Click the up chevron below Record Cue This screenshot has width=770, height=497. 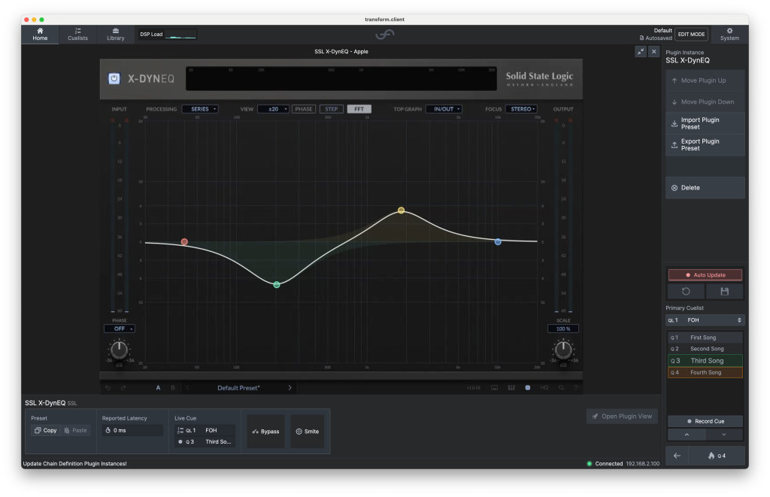coord(687,435)
